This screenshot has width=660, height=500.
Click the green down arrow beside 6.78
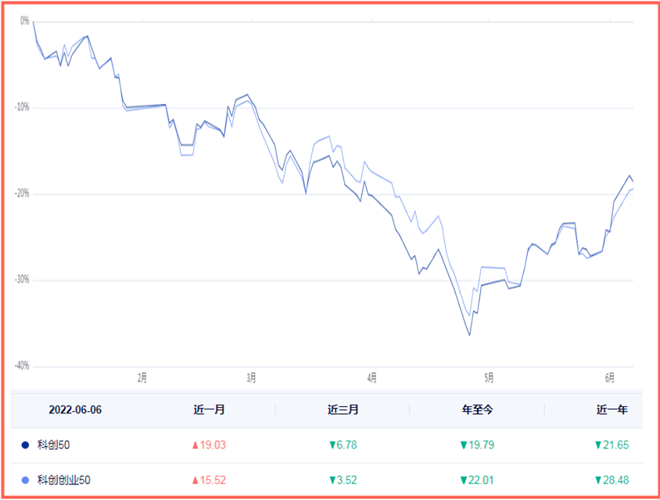[332, 445]
